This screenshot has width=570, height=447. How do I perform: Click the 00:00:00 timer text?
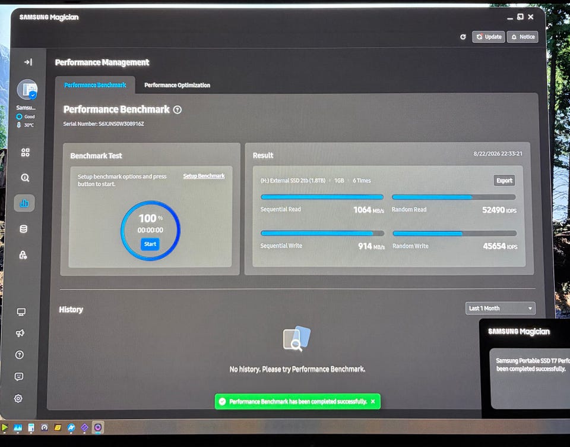point(150,230)
